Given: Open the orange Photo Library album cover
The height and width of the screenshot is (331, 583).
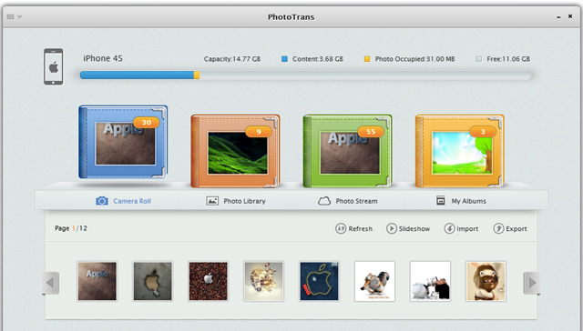Looking at the screenshot, I should [x=235, y=151].
